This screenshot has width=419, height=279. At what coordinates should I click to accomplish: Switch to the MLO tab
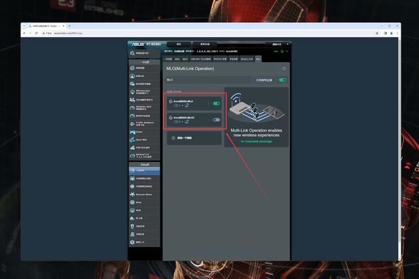tap(258, 58)
